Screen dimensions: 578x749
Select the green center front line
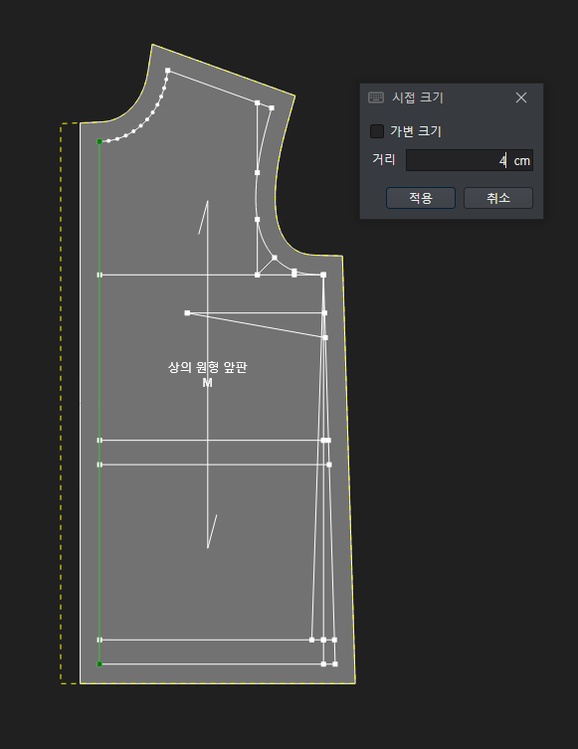[99, 403]
